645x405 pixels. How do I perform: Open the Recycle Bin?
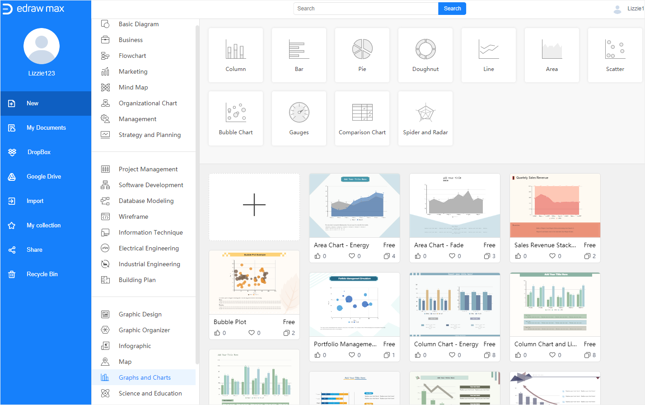click(46, 274)
